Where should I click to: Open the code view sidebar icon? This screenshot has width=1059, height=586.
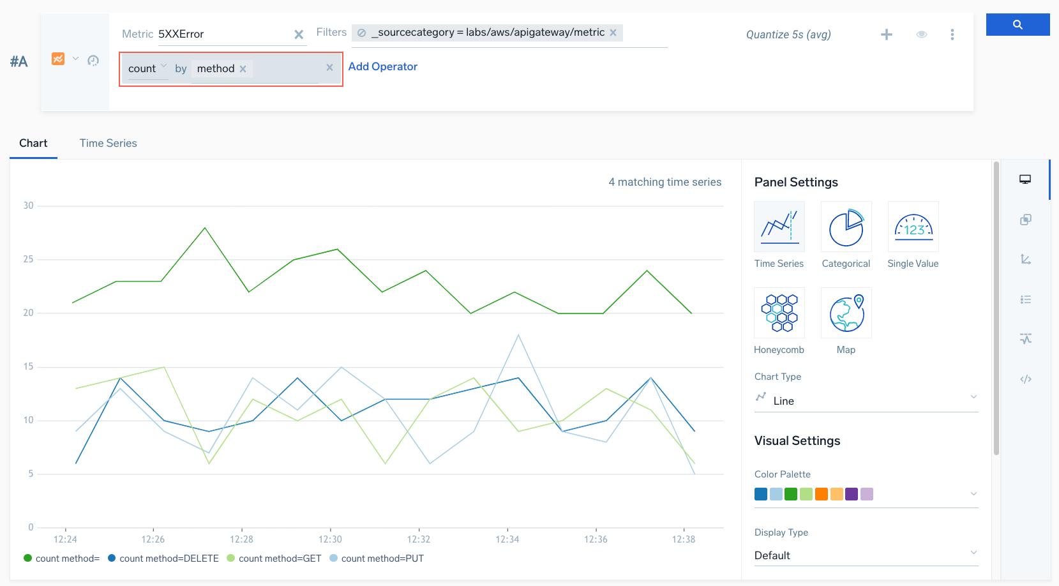(1025, 379)
